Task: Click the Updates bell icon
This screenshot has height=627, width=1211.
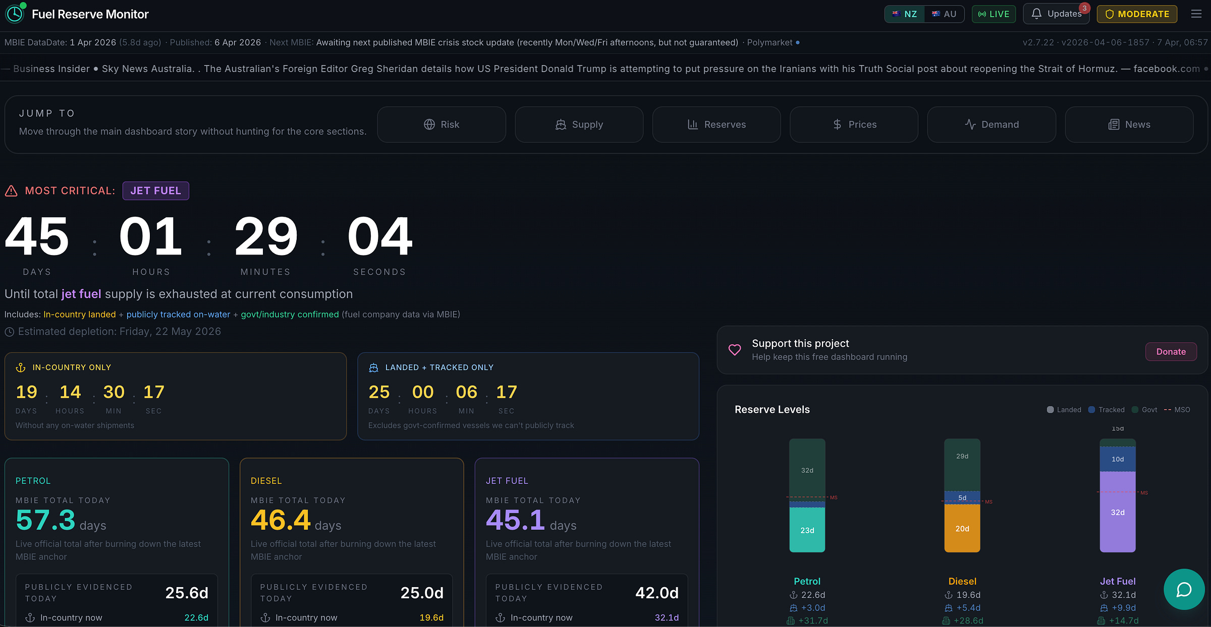Action: (x=1036, y=14)
